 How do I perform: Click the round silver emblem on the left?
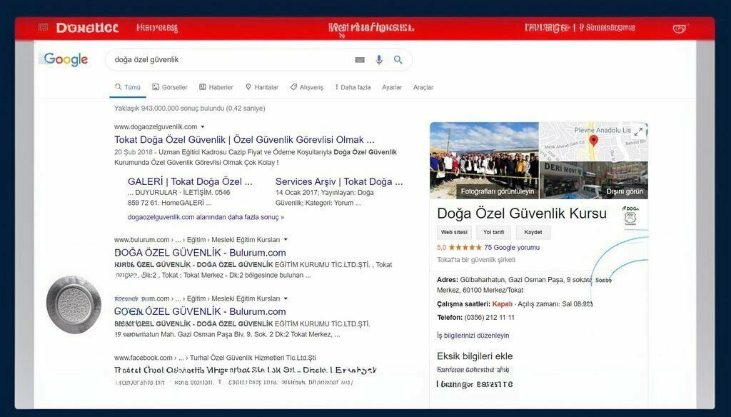point(74,305)
